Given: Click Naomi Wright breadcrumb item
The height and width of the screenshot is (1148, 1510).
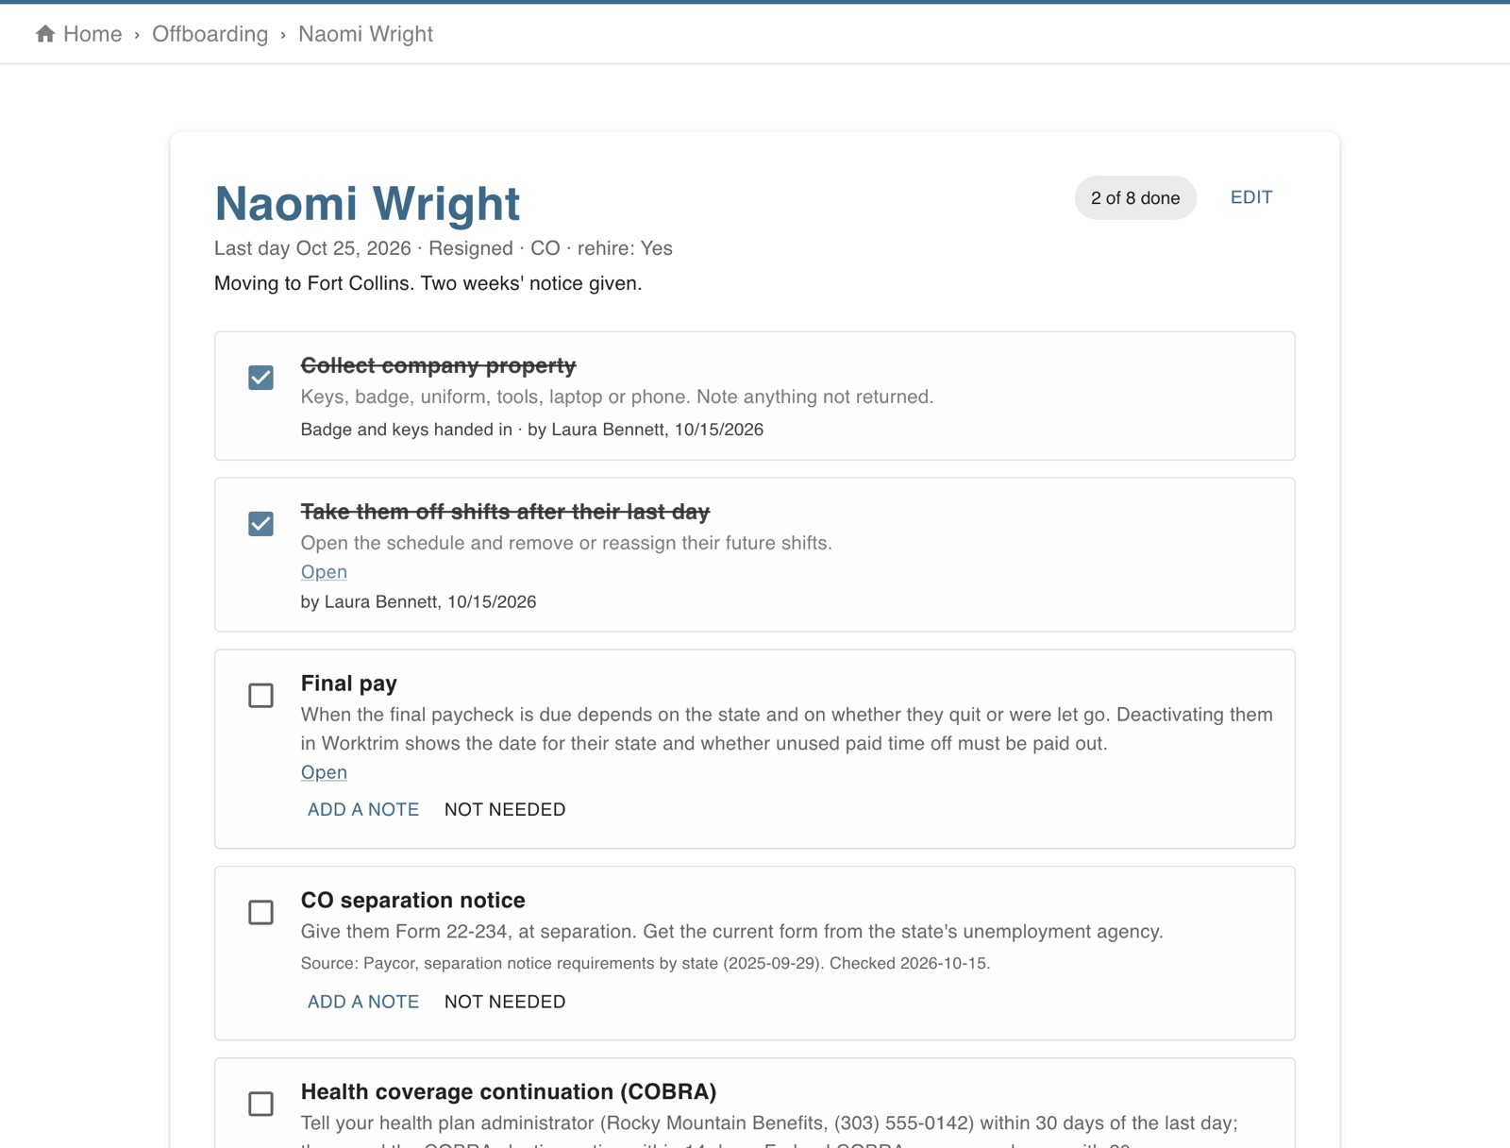Looking at the screenshot, I should (x=365, y=34).
